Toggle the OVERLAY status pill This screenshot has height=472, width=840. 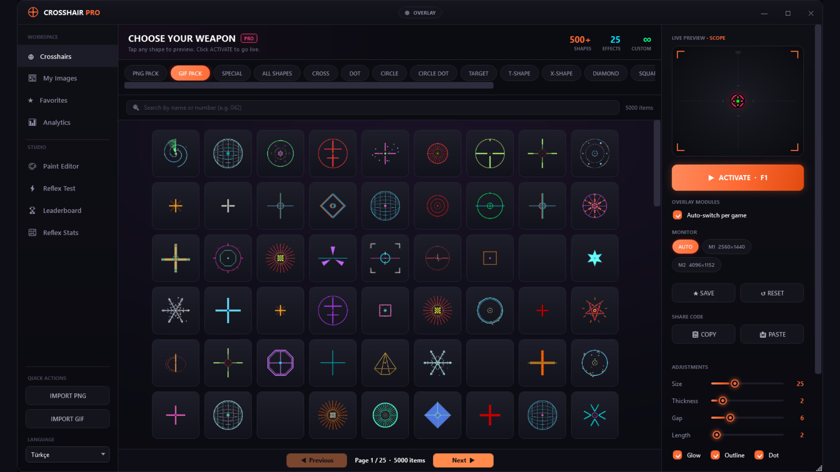[420, 13]
